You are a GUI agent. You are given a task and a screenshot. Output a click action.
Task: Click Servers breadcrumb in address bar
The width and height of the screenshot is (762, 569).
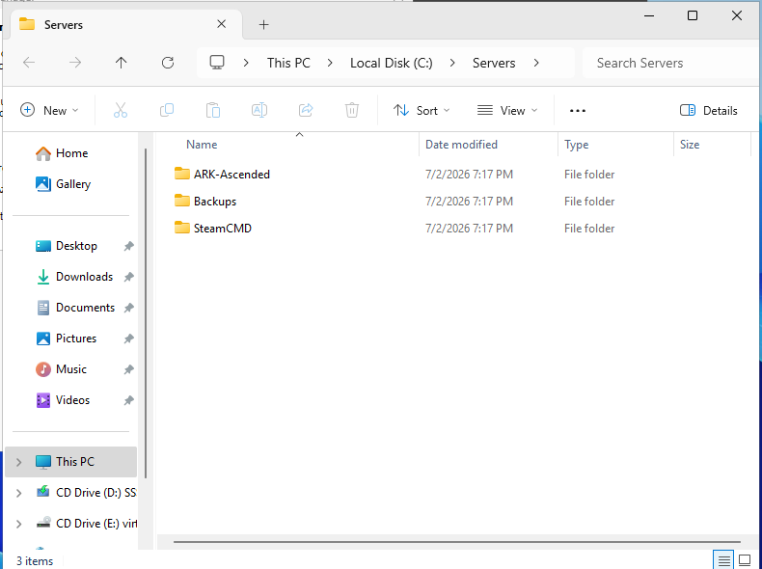494,63
